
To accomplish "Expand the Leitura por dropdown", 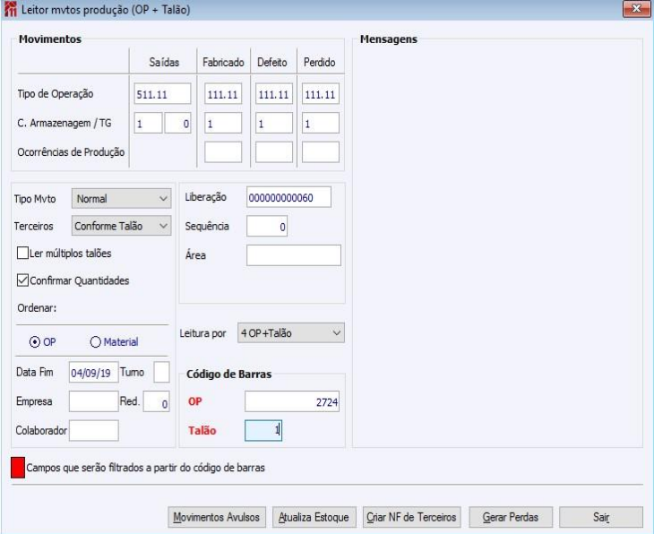I will (290, 333).
